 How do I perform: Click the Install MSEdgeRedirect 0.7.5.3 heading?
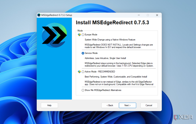click(112, 23)
